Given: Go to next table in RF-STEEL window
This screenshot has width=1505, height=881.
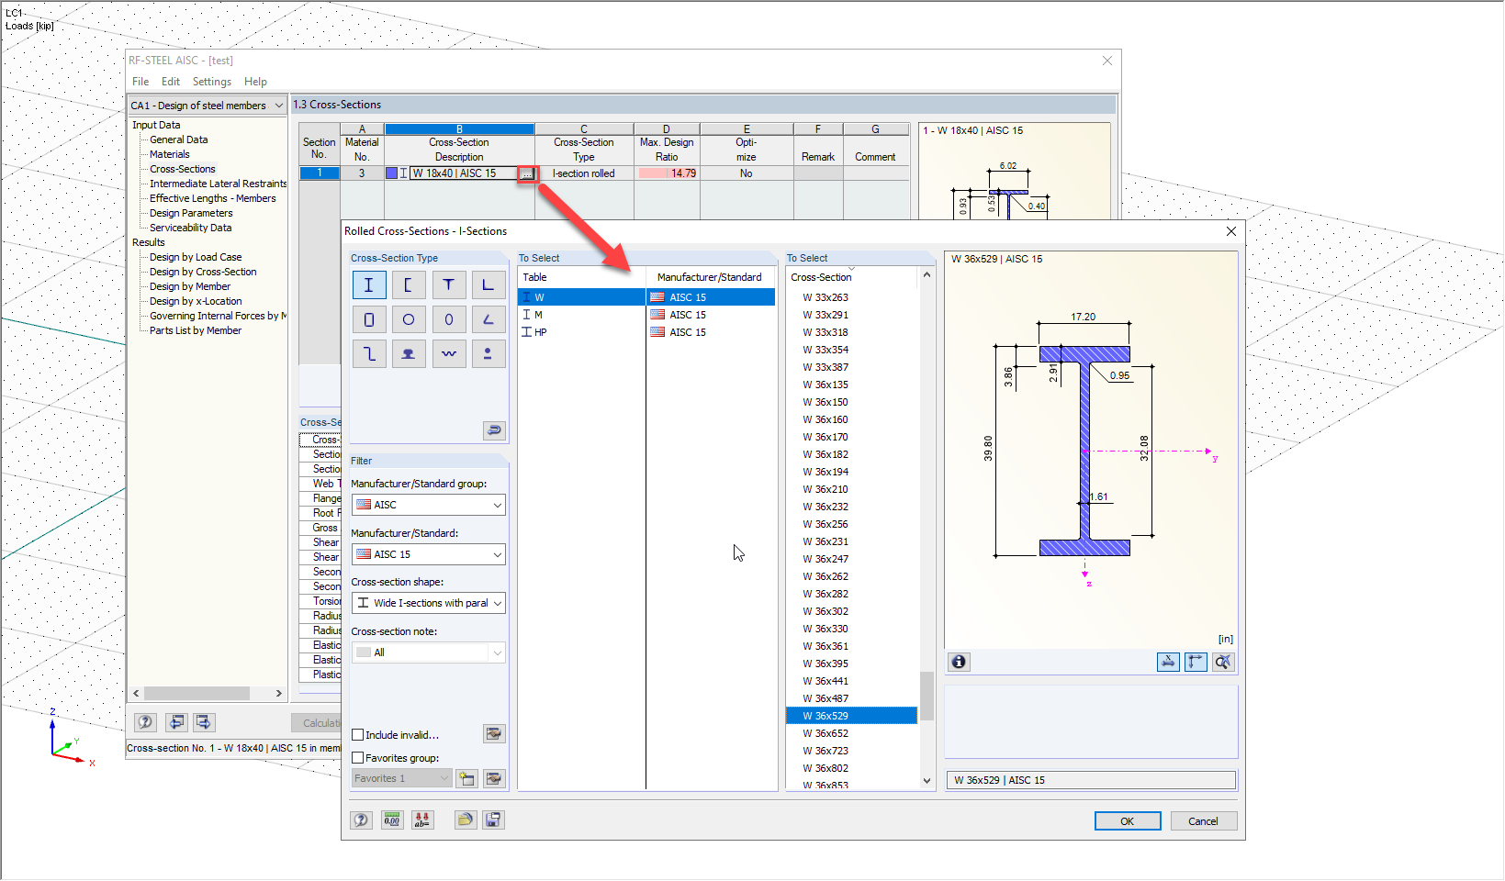Looking at the screenshot, I should click(x=204, y=722).
